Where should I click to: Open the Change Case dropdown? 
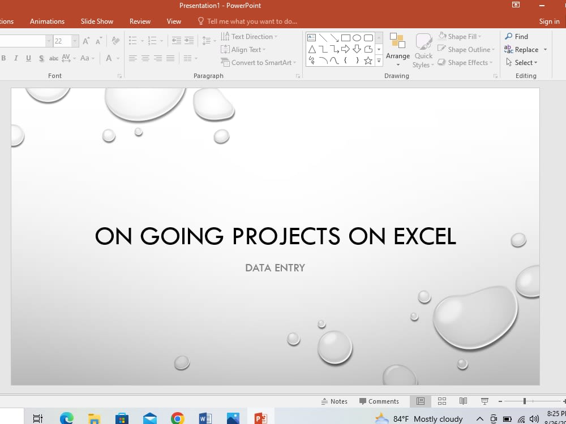tap(87, 58)
